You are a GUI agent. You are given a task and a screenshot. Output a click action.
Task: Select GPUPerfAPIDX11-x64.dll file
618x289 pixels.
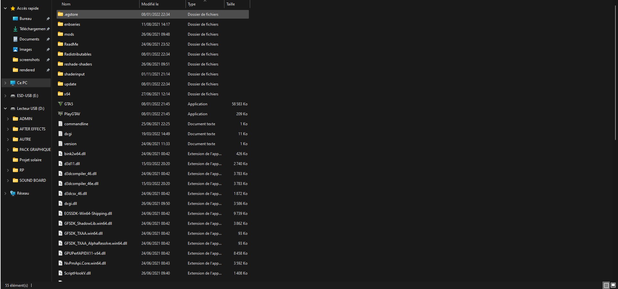[x=85, y=253]
